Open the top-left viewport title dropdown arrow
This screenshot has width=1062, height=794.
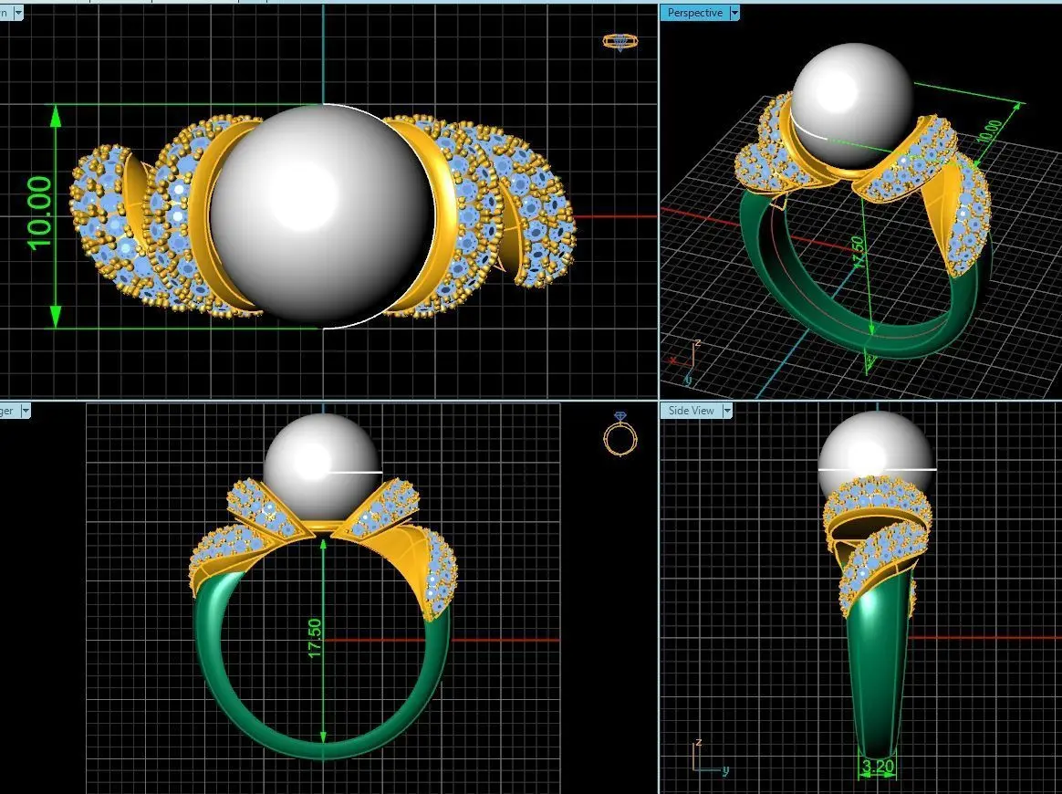[17, 13]
